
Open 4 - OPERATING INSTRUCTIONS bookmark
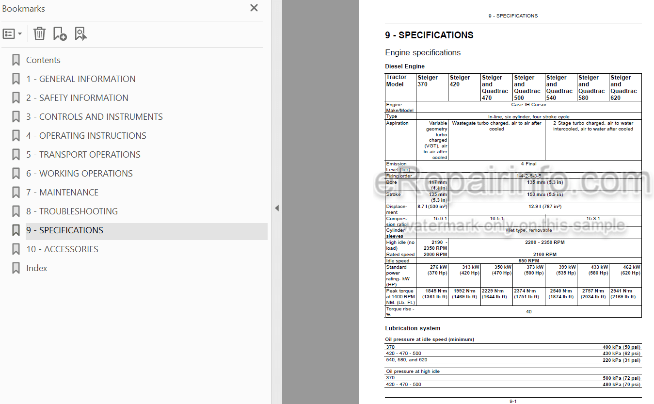tap(86, 136)
